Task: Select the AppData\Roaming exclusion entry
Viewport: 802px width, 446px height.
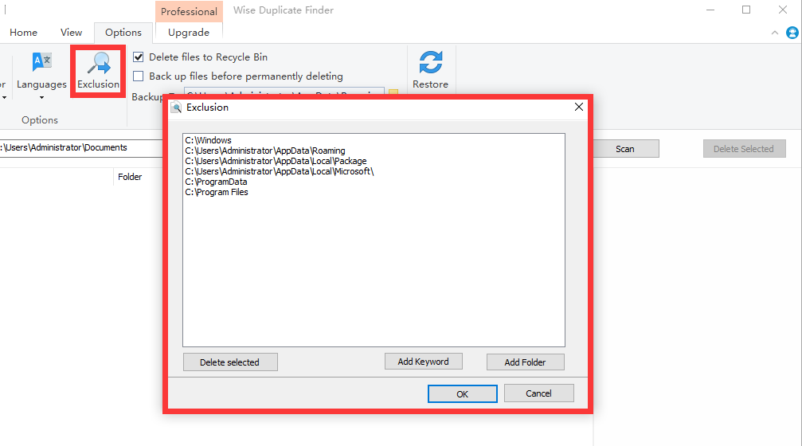Action: (265, 151)
